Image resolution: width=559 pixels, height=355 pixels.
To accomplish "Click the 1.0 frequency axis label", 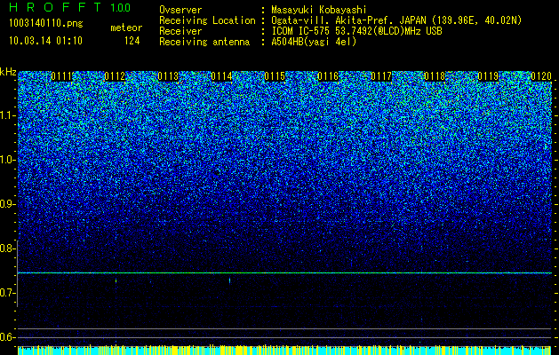I will (7, 160).
